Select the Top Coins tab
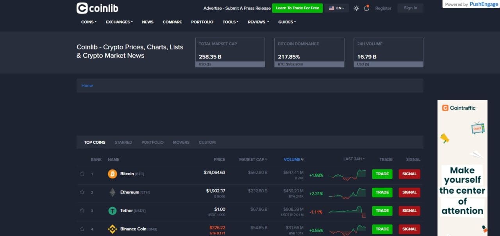500x236 pixels. [95, 142]
